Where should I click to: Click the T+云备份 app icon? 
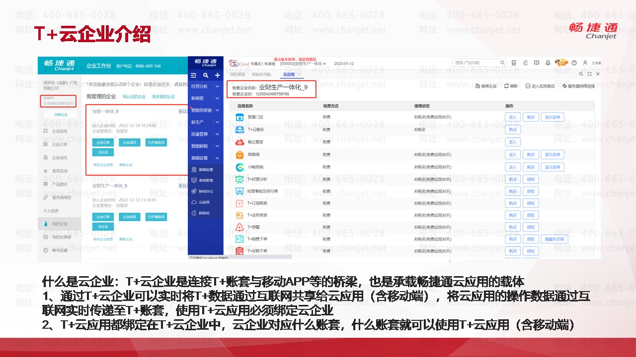point(239,130)
